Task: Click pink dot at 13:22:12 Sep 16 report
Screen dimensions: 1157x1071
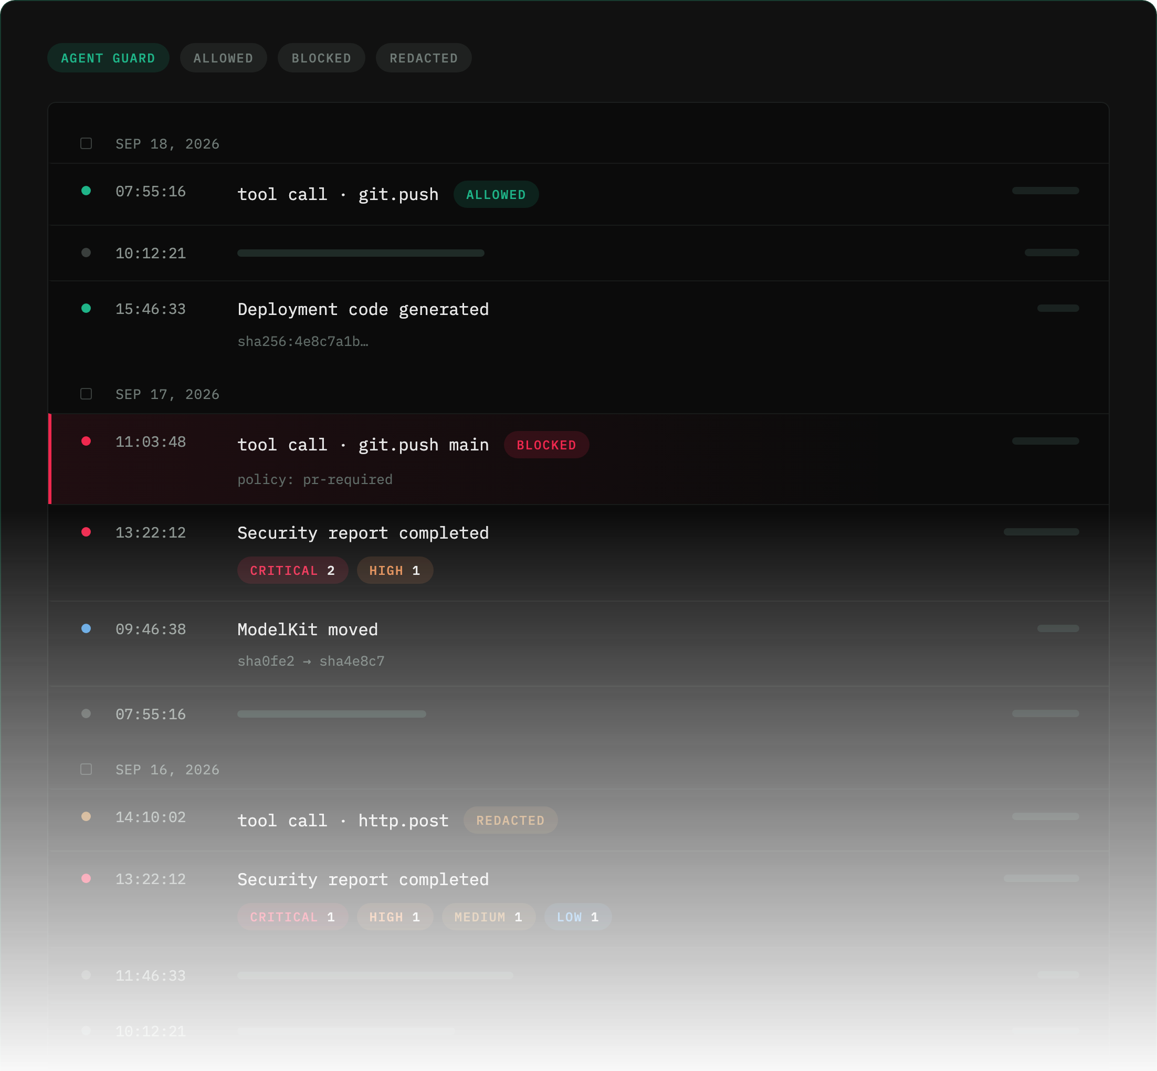Action: [x=86, y=878]
